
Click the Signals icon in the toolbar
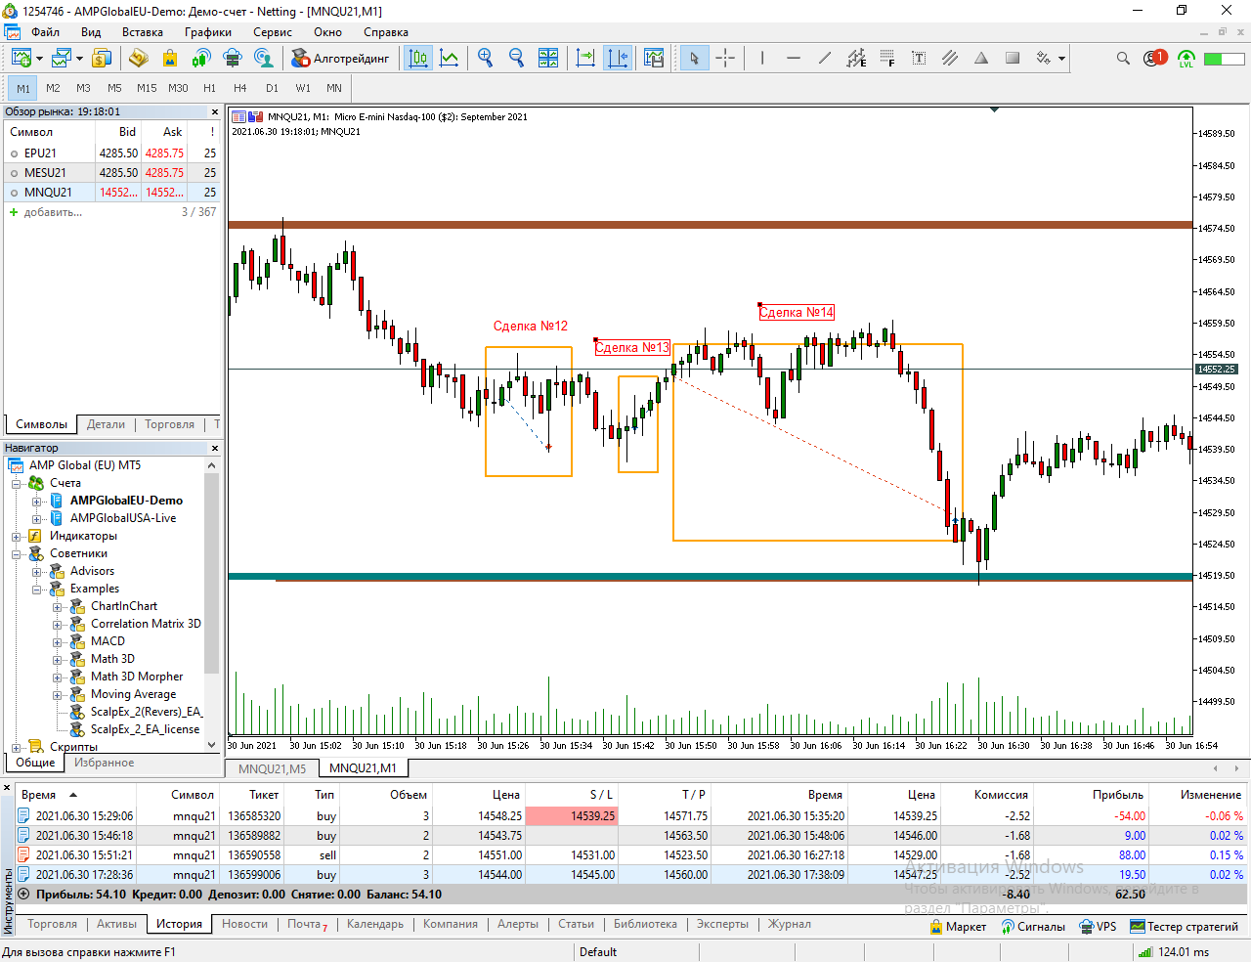click(x=201, y=59)
